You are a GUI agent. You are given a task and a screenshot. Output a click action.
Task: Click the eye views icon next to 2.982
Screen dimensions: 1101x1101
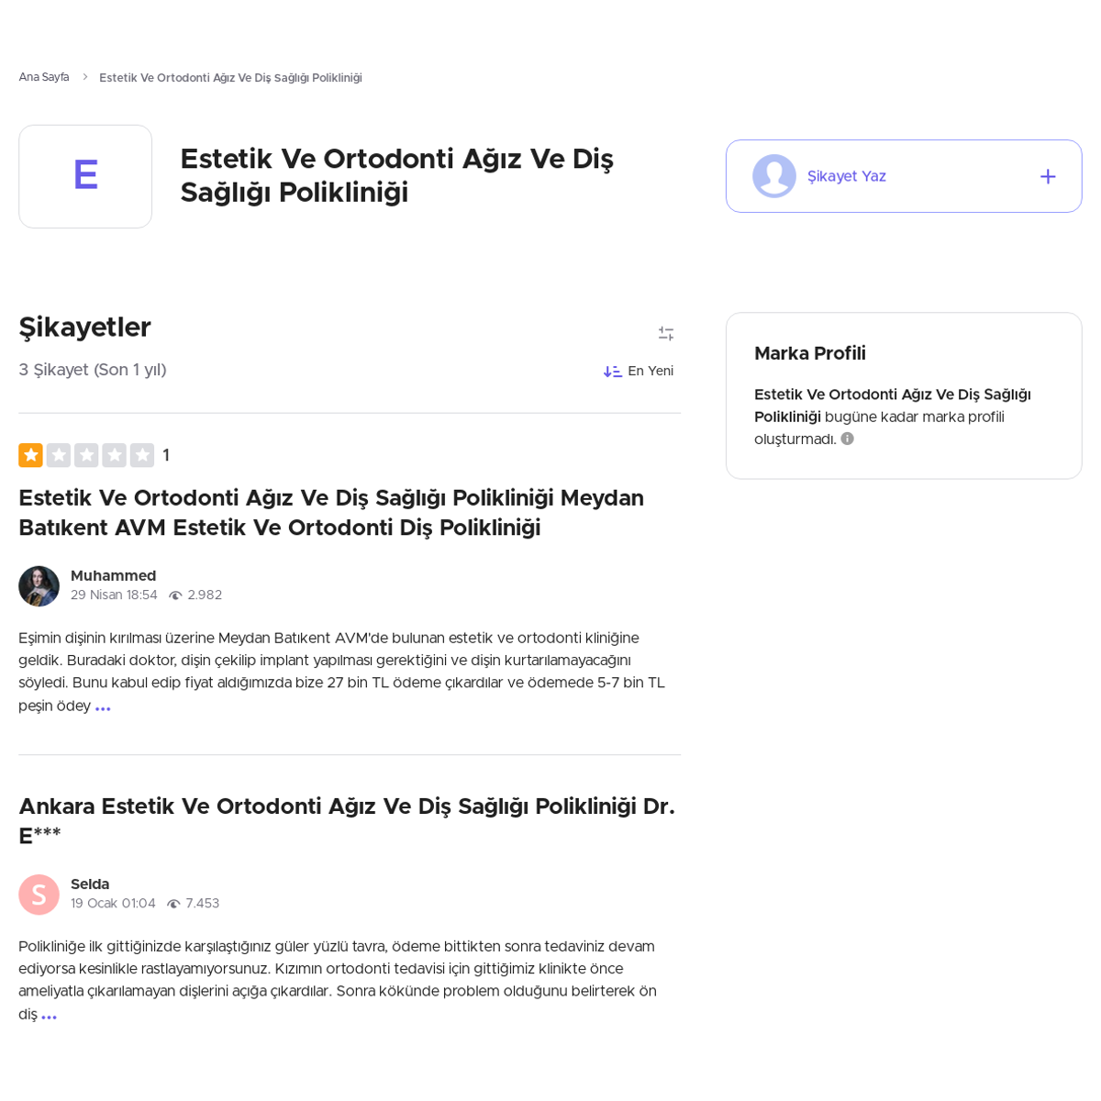click(175, 595)
